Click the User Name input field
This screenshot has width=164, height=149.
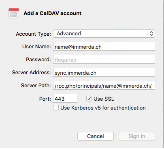coord(104,46)
